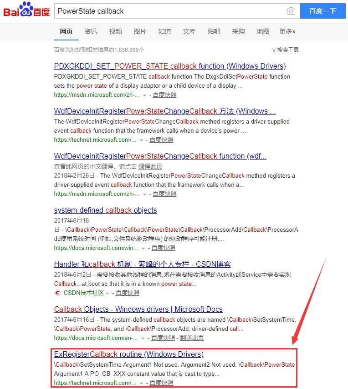This screenshot has height=389, width=348.
Task: Click 翻译此页 next to 请点击 under WdfDeviceInitRegister function result
Action: pyautogui.click(x=150, y=166)
